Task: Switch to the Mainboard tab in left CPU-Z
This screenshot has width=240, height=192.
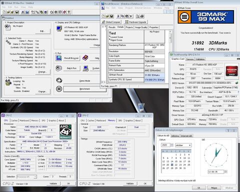Action: coord(24,120)
